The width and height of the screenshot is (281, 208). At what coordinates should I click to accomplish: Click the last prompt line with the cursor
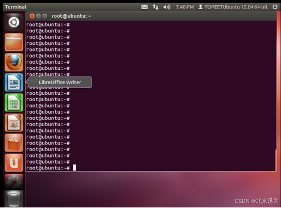click(51, 168)
